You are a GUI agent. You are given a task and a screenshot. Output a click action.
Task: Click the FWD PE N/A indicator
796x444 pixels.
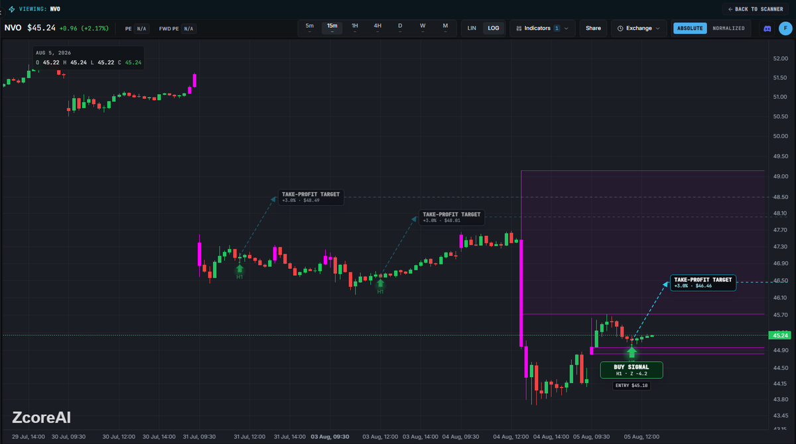(177, 28)
